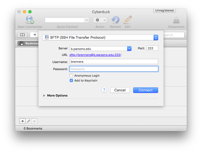Enable the Anonymous Login checkbox
The width and height of the screenshot is (202, 153).
coord(71,76)
